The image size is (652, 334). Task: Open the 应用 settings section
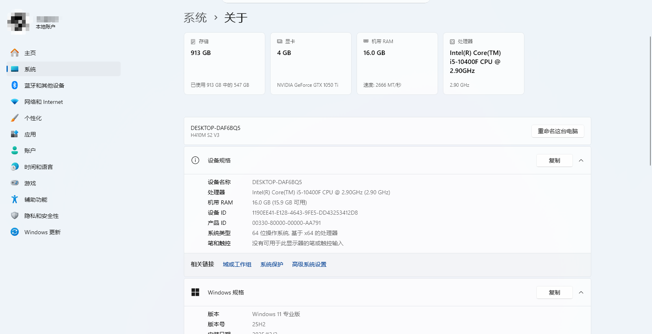click(x=64, y=134)
